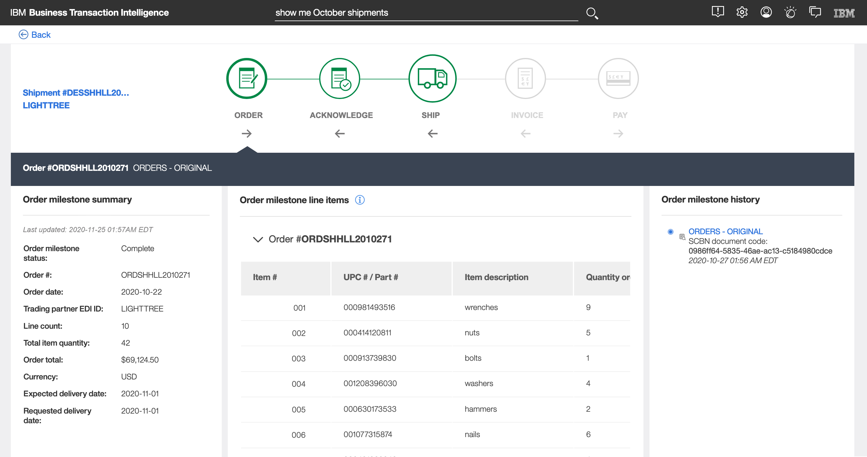Open Shipment #DESSHHLL20... link
Screen dimensions: 867x457
[76, 93]
